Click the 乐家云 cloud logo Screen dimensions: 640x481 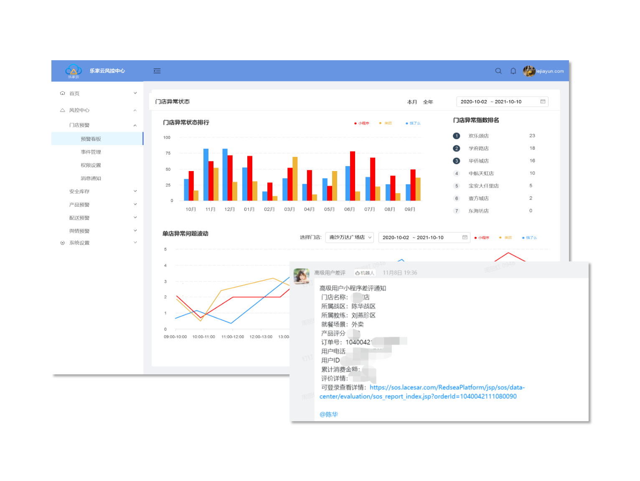(74, 70)
